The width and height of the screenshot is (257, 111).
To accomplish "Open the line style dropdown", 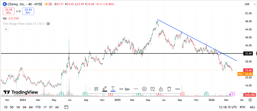I will point(136,89).
